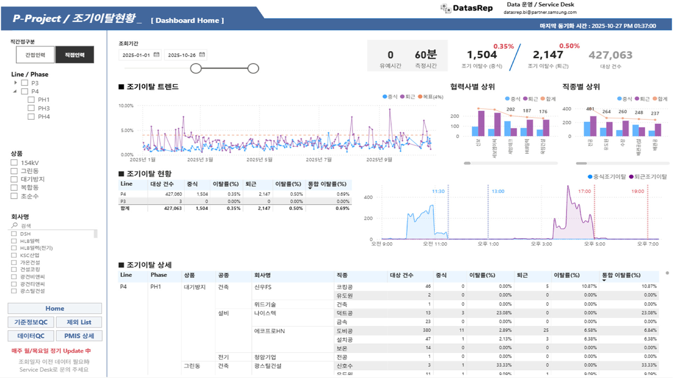
Task: Open the PMIS 상세 button
Action: [79, 335]
